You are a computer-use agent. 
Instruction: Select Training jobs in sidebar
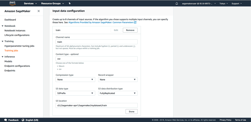click(x=11, y=50)
